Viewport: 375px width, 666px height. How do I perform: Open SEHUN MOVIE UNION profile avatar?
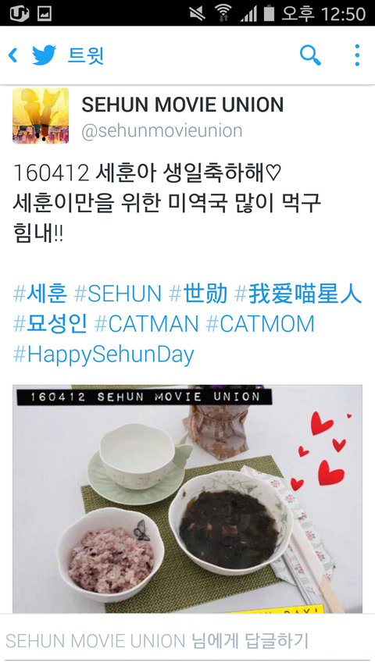tap(41, 116)
